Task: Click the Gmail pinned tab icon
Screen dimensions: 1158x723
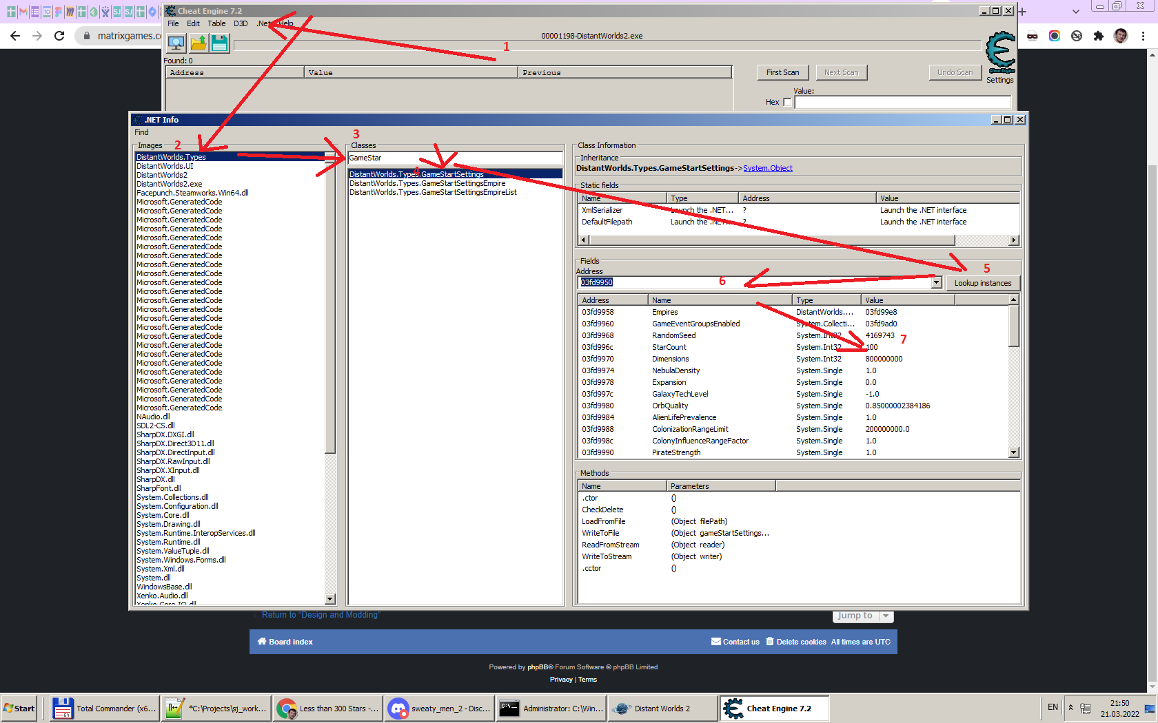Action: (23, 12)
